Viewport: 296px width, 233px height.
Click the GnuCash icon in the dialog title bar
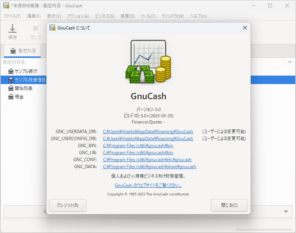pos(52,28)
